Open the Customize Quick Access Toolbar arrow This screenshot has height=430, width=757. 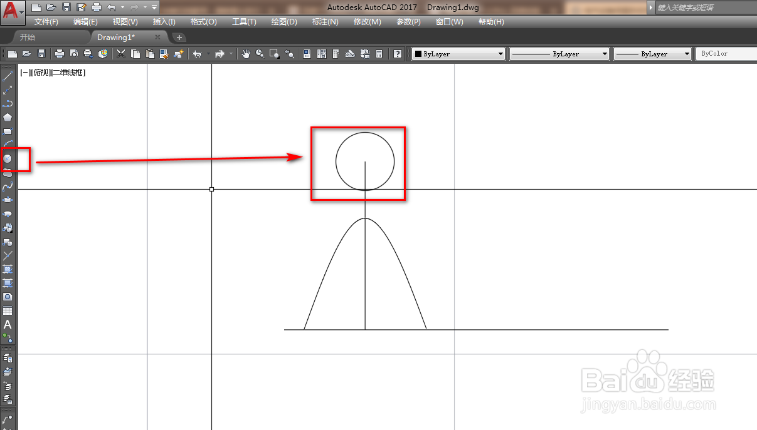point(154,8)
